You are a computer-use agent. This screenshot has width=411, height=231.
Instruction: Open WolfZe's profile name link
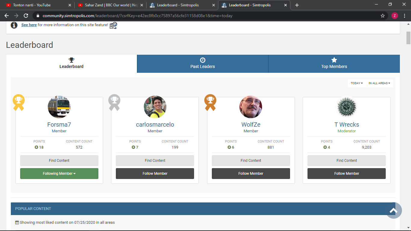point(251,125)
